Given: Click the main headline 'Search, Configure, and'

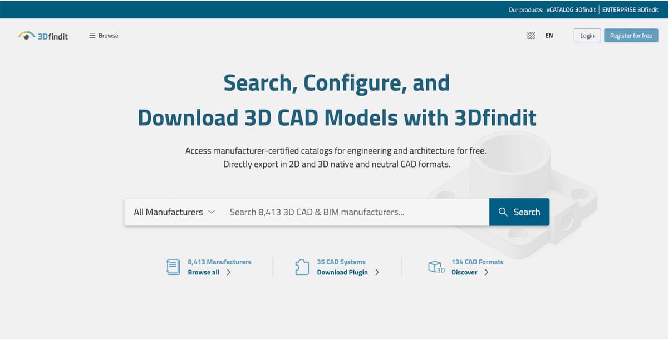Looking at the screenshot, I should [337, 83].
